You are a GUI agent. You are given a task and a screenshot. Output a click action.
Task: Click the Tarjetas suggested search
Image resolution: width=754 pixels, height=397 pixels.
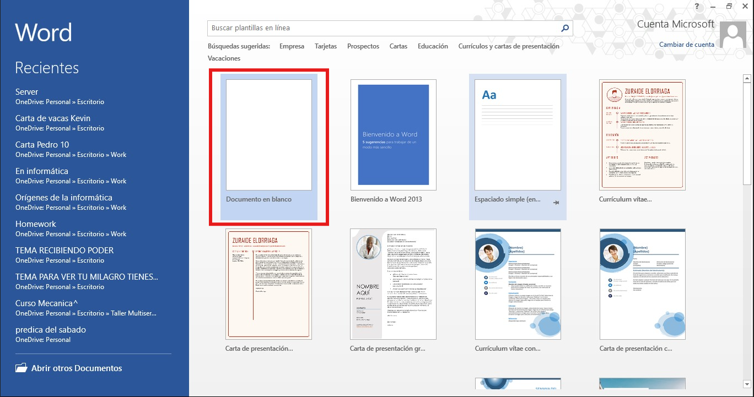(326, 46)
